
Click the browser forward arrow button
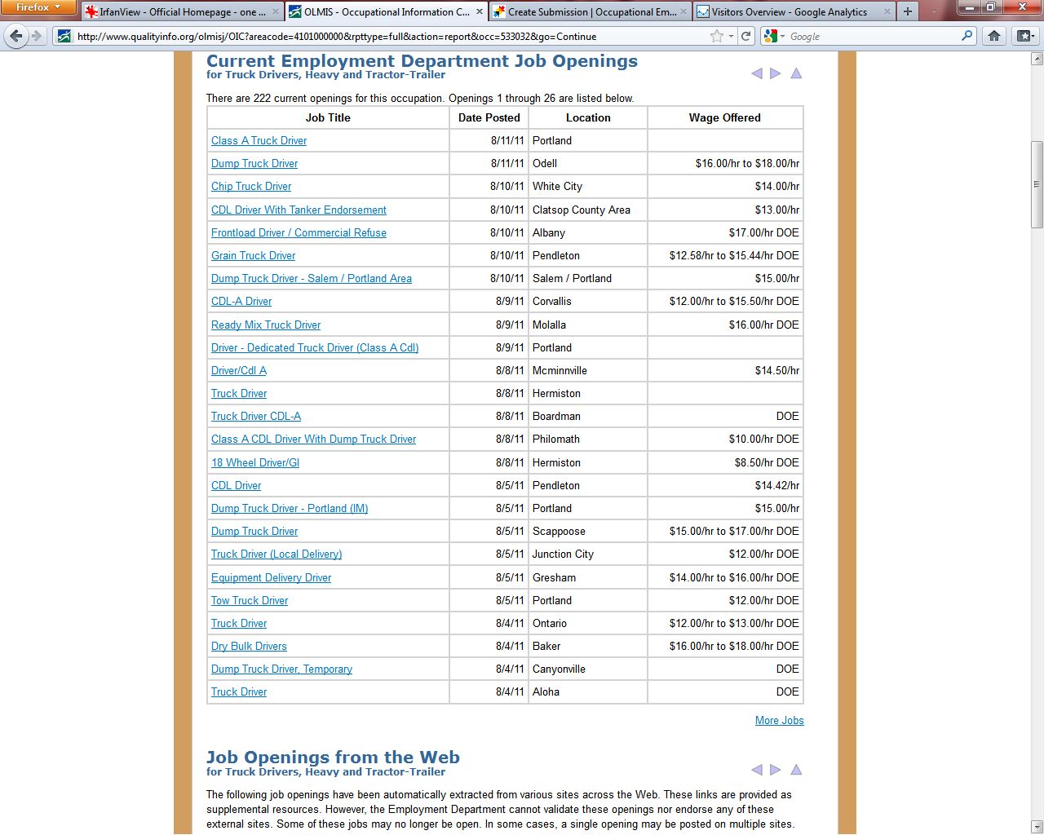click(x=37, y=36)
